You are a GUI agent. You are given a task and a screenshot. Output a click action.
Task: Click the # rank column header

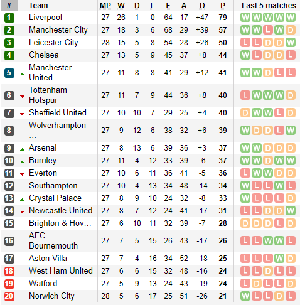click(x=9, y=6)
